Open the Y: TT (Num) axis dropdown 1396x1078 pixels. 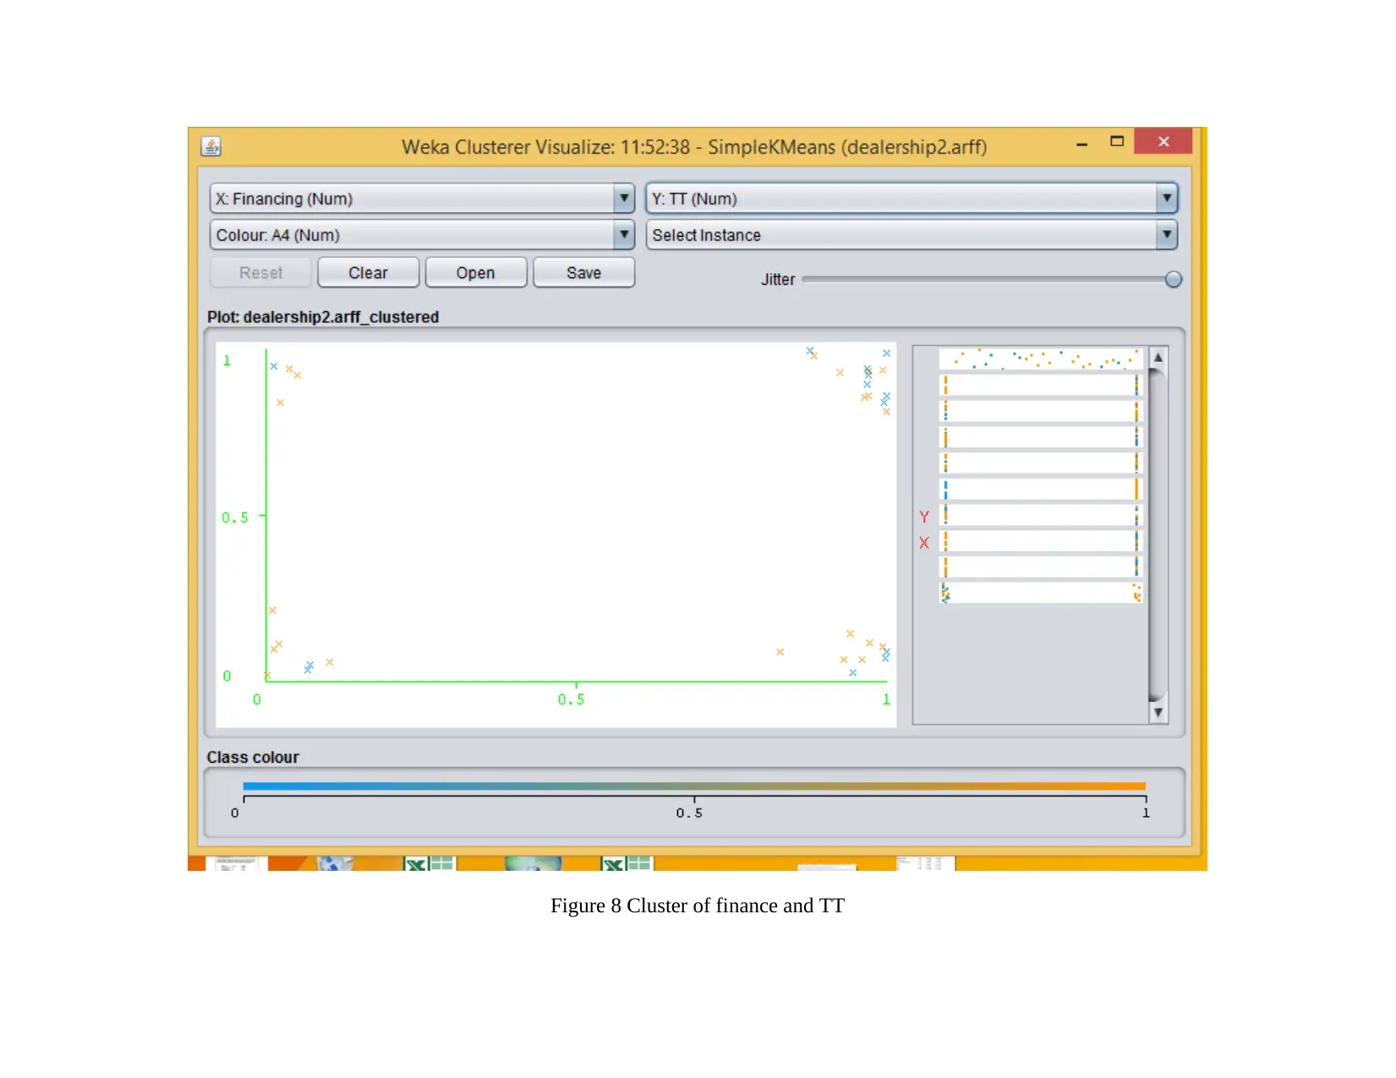pyautogui.click(x=912, y=199)
